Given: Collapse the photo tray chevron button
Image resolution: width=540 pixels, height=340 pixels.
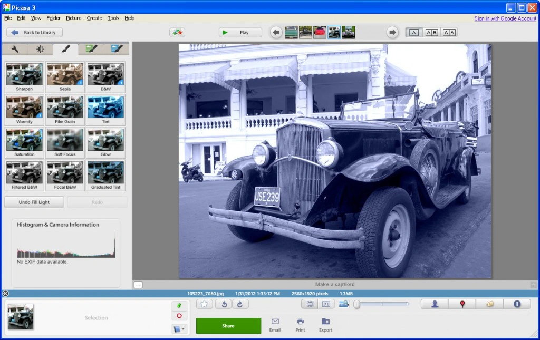Looking at the screenshot, I should 5,294.
